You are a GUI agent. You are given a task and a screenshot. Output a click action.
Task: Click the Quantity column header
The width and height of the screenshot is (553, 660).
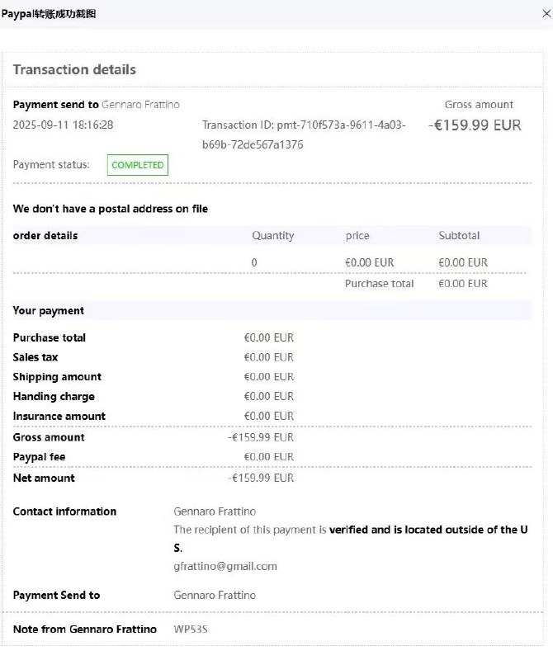click(x=272, y=236)
